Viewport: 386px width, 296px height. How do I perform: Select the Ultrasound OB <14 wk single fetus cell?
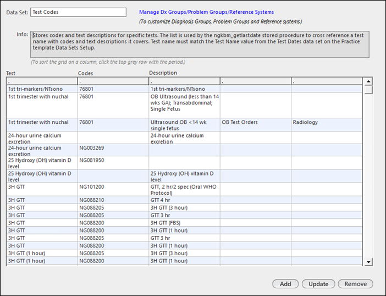tap(184, 124)
